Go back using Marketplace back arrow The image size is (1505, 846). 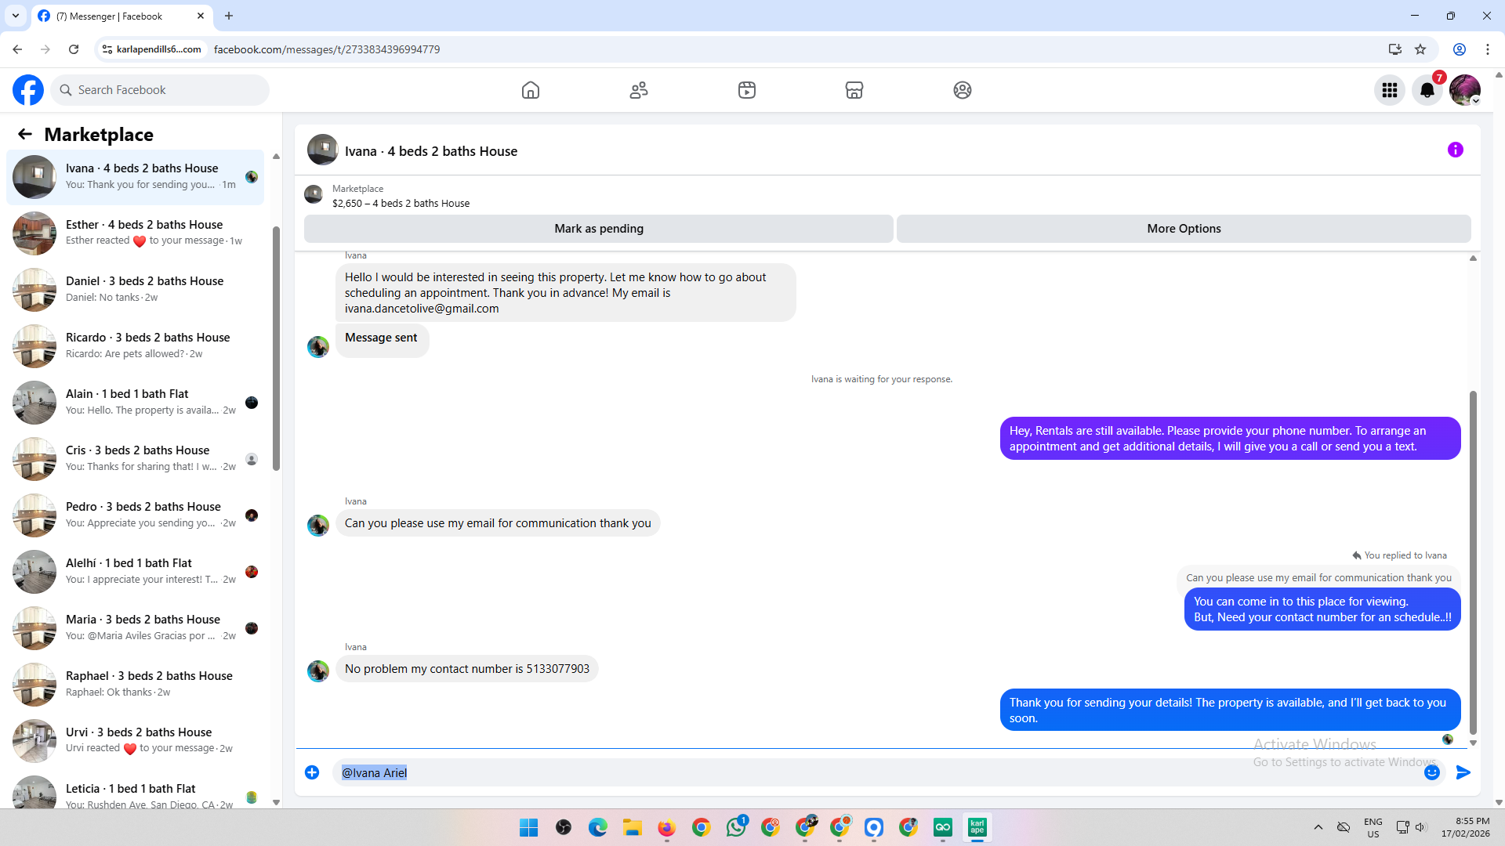[x=25, y=135]
